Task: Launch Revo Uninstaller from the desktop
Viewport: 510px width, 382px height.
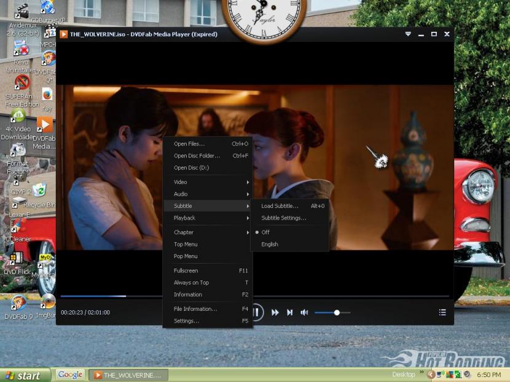Action: click(x=22, y=48)
